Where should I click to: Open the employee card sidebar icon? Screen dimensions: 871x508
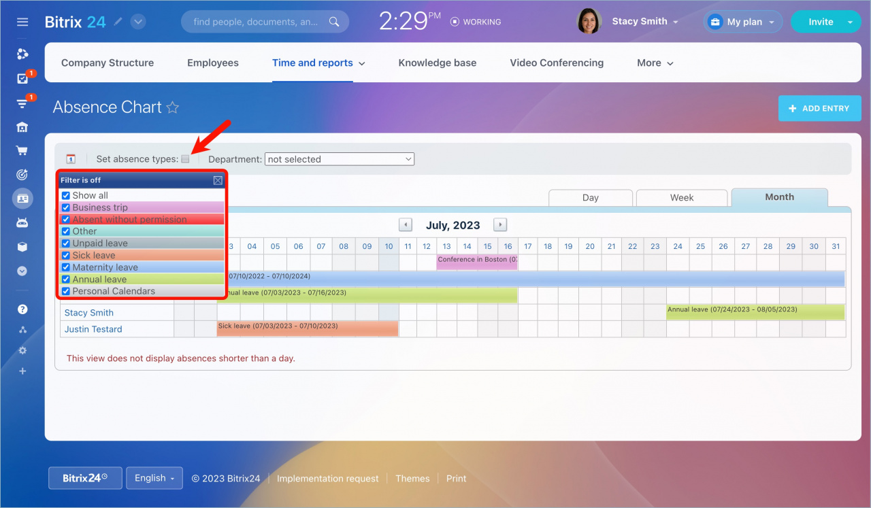[x=22, y=199]
